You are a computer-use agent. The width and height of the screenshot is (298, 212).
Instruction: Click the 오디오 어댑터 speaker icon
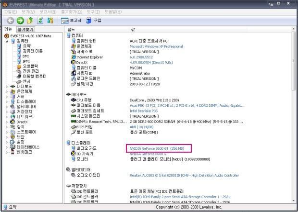coord(74,175)
